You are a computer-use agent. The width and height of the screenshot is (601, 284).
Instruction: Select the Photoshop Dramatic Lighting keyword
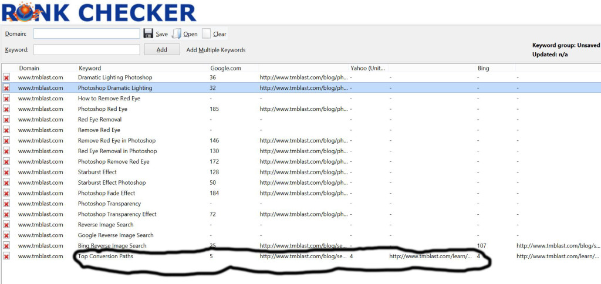pos(115,88)
